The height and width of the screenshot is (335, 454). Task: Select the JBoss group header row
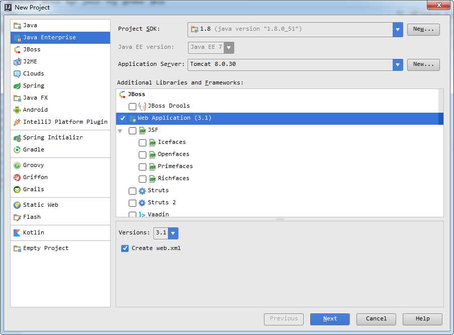(277, 95)
